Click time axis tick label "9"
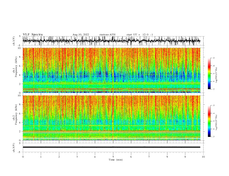This screenshot has height=176, width=229. pos(185,157)
